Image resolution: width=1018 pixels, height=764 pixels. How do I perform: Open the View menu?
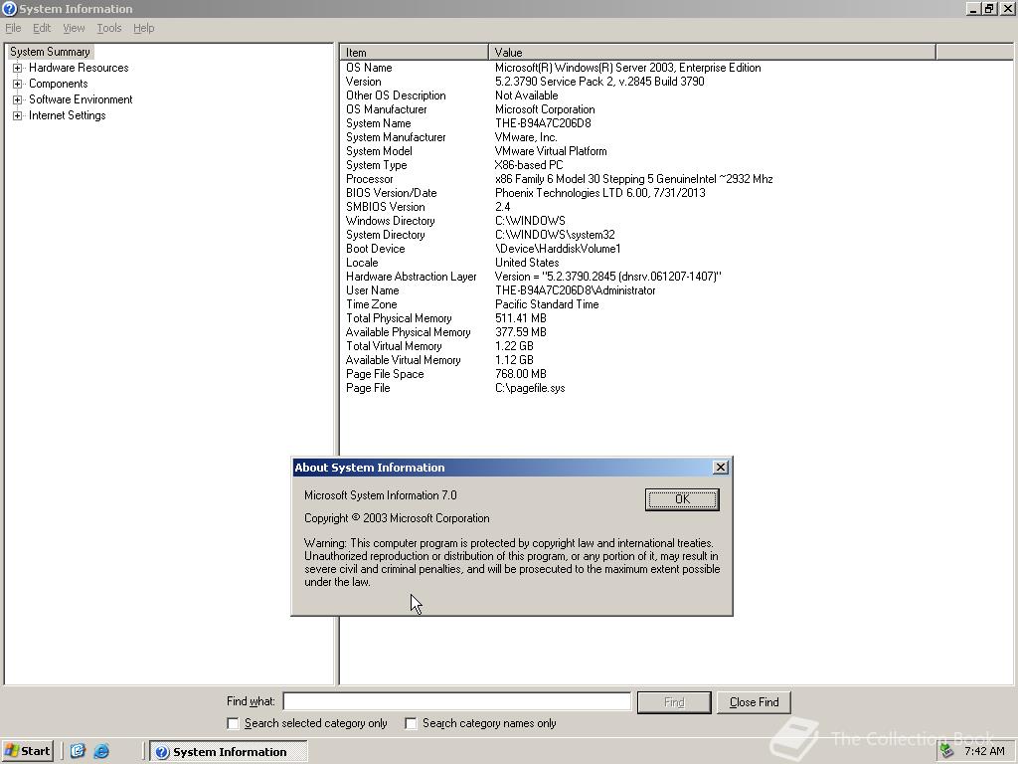(74, 28)
